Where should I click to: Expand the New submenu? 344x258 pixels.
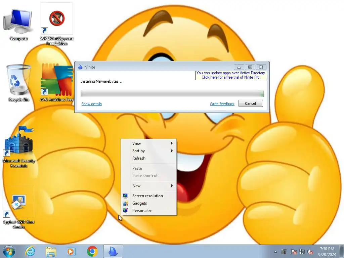[149, 185]
